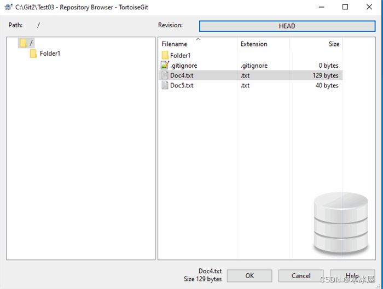Sort list by Size column header
Viewport: 383px width, 289px height.
[x=334, y=44]
